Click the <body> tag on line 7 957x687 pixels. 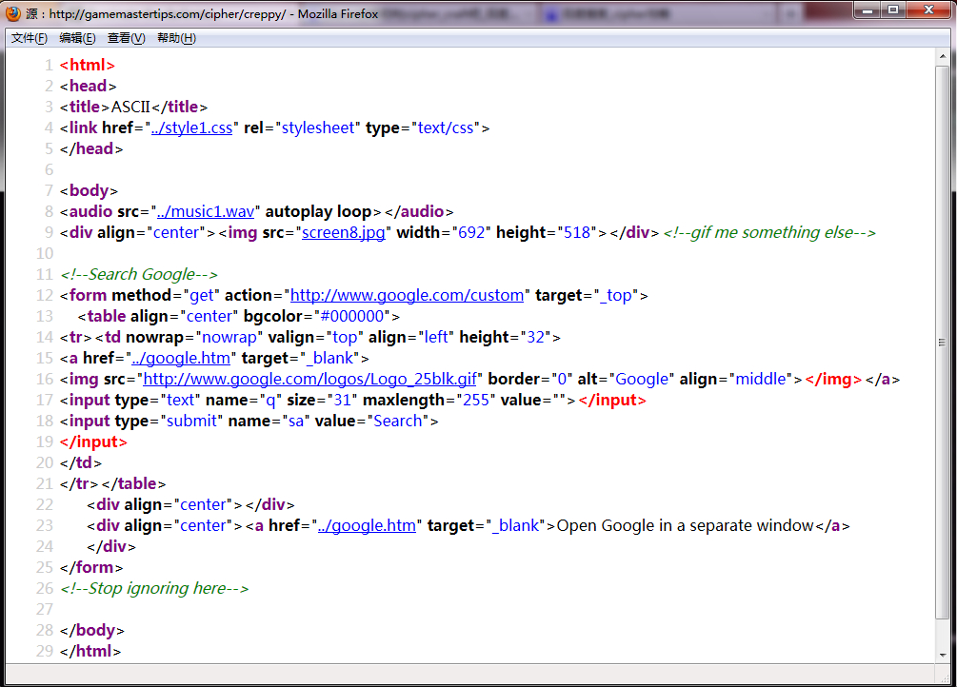click(x=89, y=191)
